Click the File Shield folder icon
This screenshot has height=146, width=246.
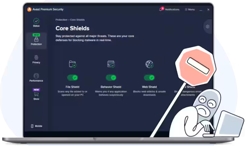tap(72, 64)
